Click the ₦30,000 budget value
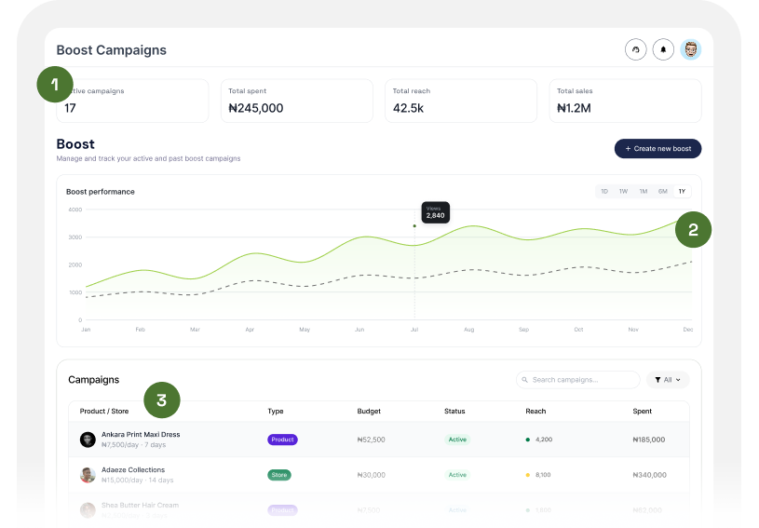The height and width of the screenshot is (528, 759). tap(371, 475)
